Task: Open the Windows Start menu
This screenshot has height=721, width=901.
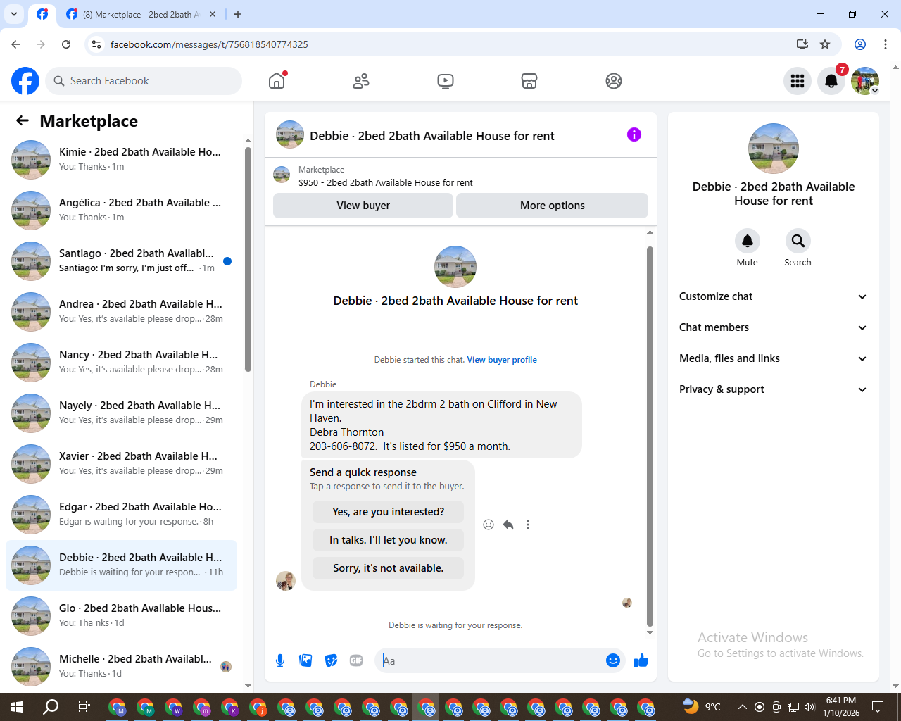Action: click(17, 707)
